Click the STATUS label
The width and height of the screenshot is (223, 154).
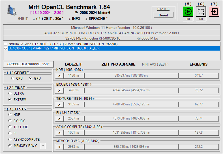pos(163,9)
